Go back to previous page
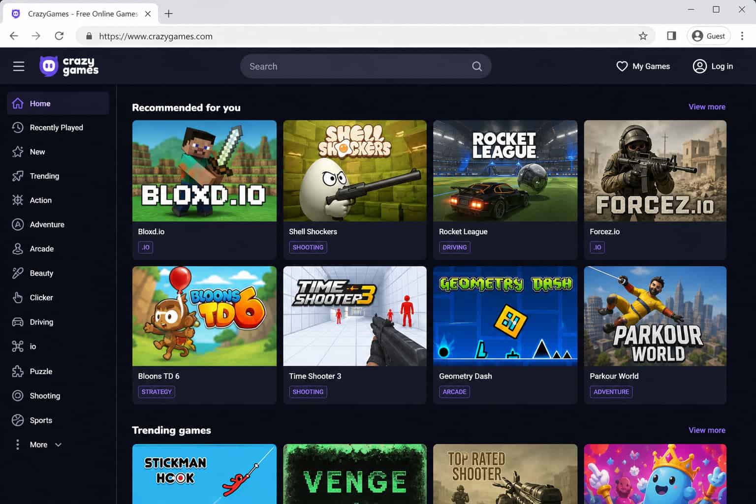This screenshot has height=504, width=756. tap(14, 36)
